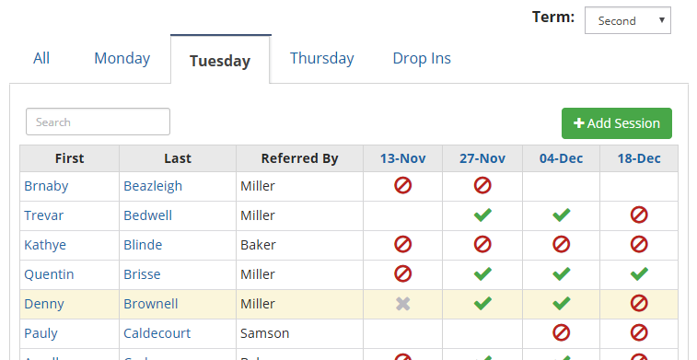Click Kathye's absent icon for 04-Dec
Image resolution: width=697 pixels, height=360 pixels.
pos(561,244)
